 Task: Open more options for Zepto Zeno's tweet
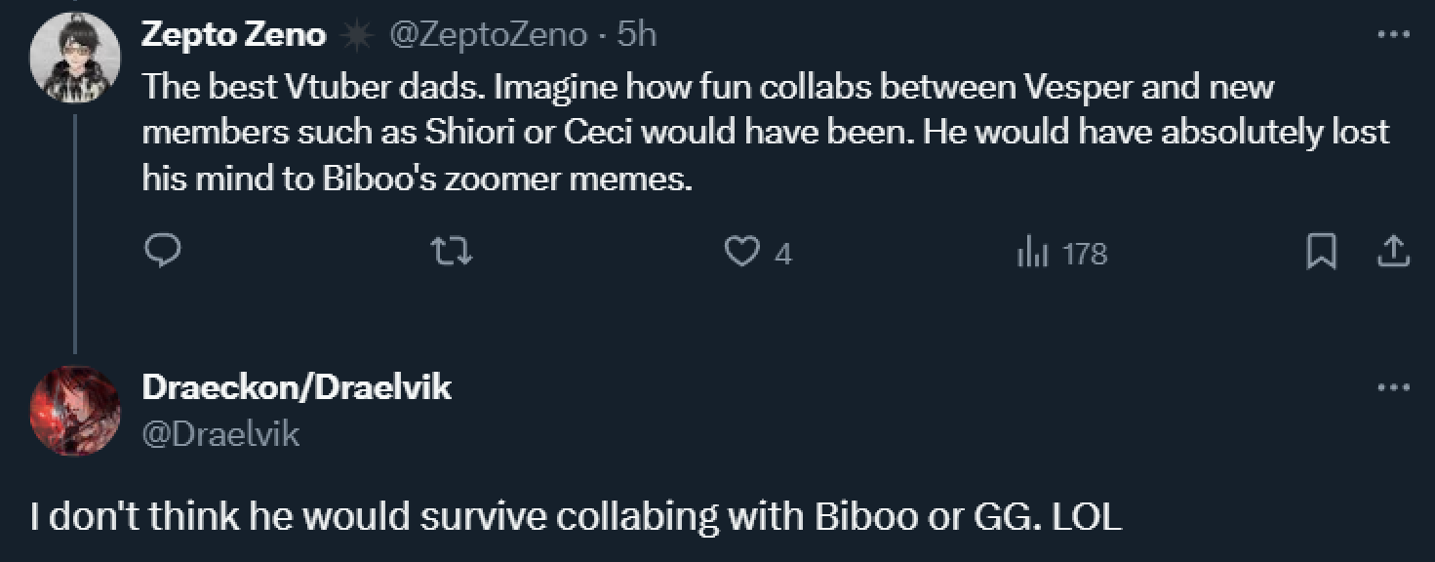pyautogui.click(x=1393, y=35)
